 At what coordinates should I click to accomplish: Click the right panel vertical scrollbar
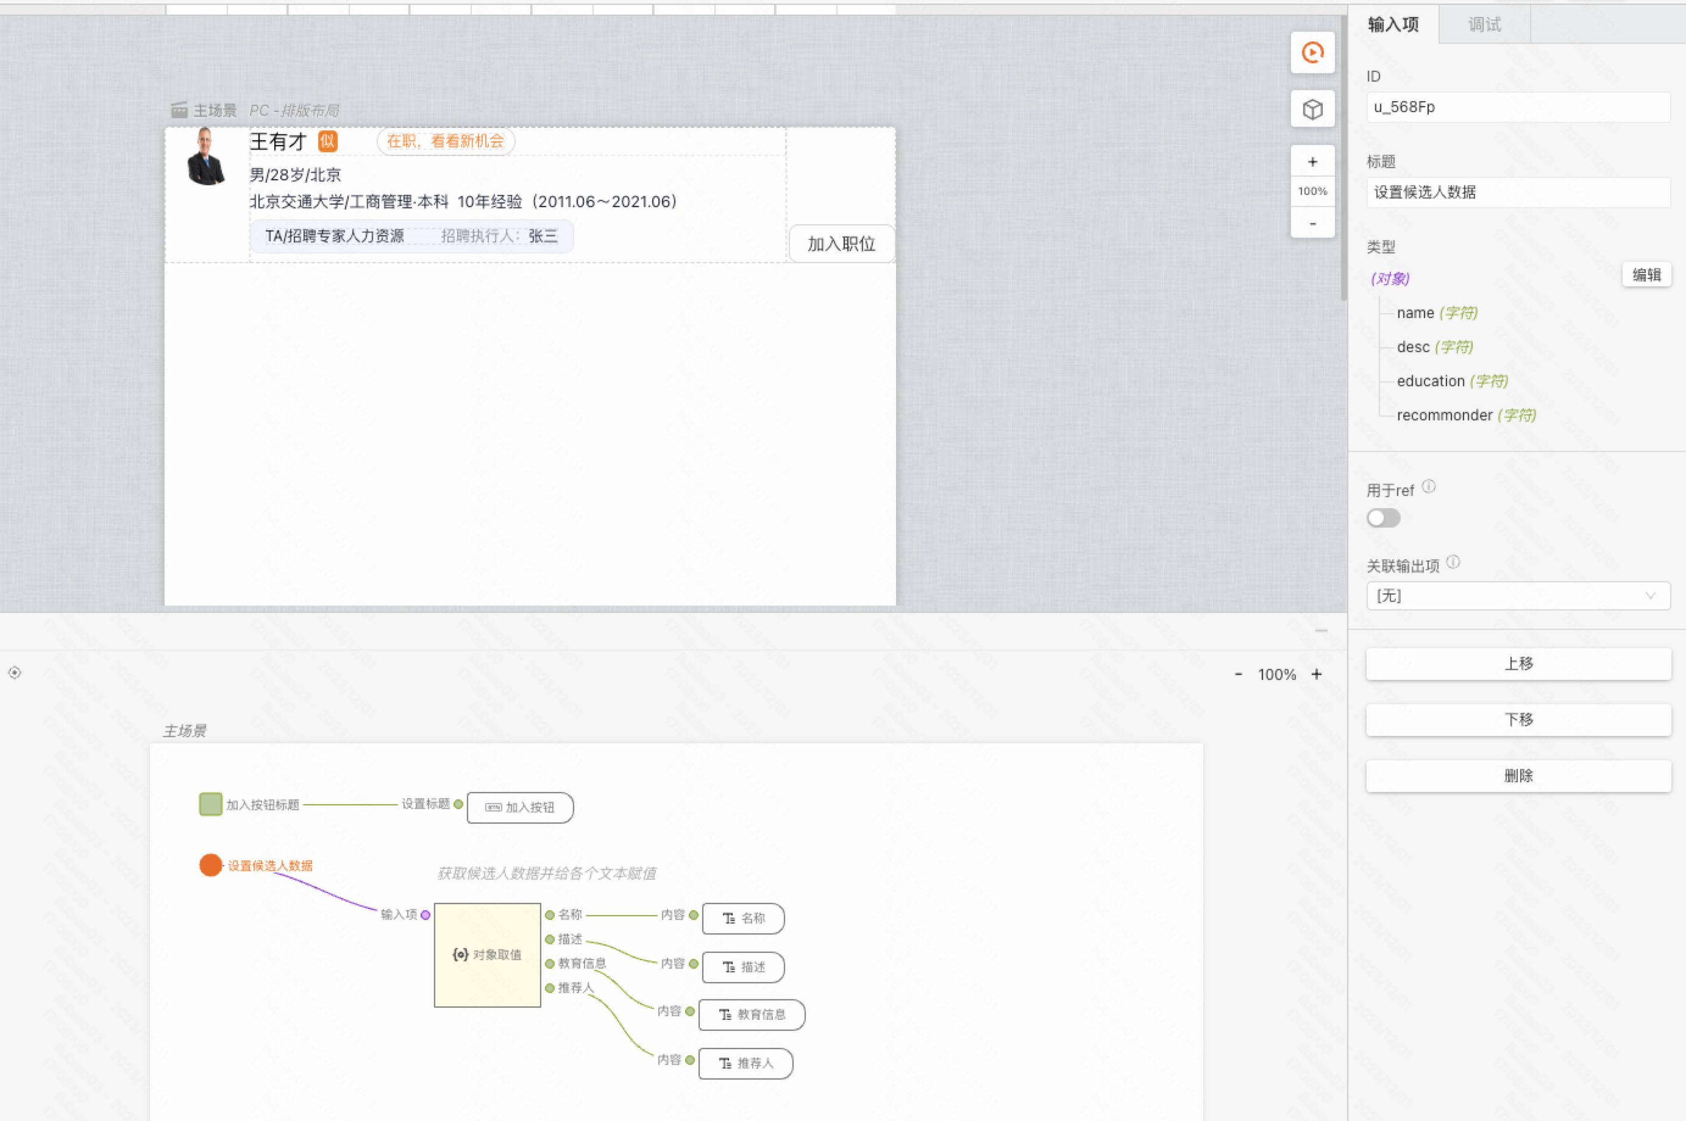point(1343,157)
